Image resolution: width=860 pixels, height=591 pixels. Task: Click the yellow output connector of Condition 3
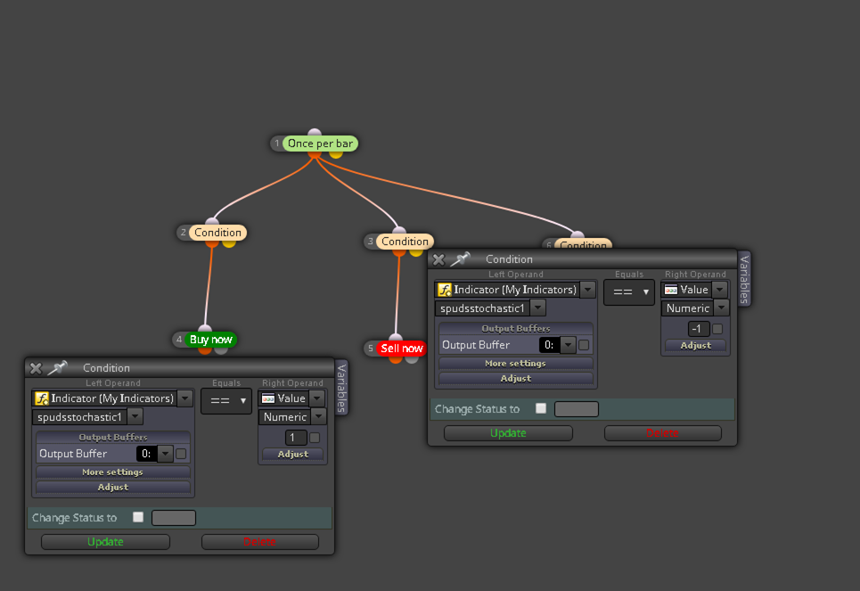pyautogui.click(x=415, y=252)
